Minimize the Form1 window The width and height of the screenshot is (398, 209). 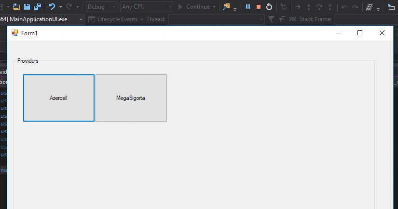(338, 33)
